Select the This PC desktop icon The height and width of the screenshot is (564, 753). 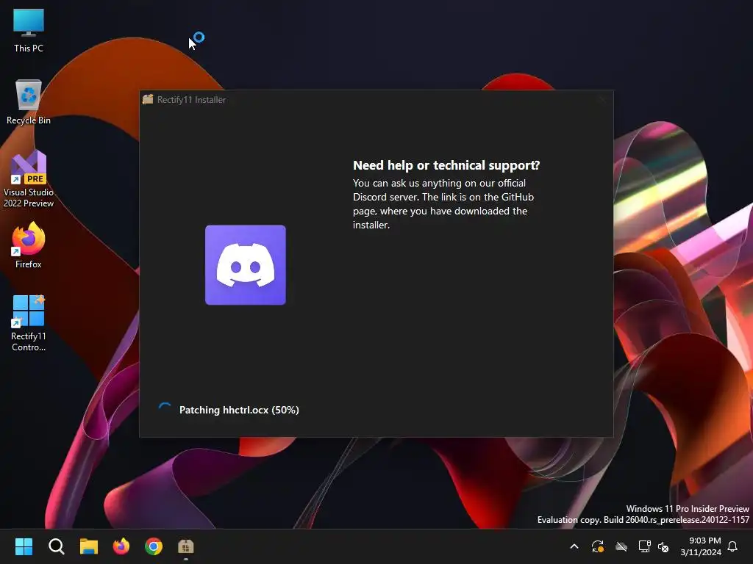click(x=29, y=29)
